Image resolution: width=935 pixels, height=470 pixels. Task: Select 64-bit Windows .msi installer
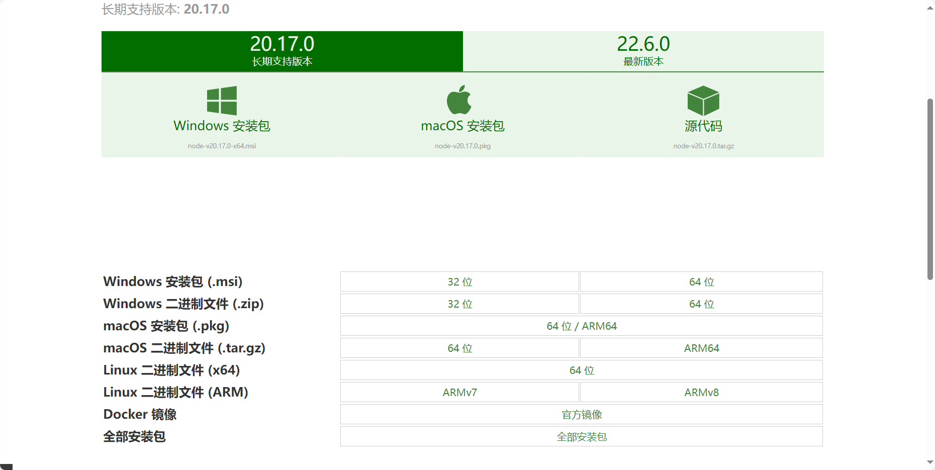tap(701, 282)
